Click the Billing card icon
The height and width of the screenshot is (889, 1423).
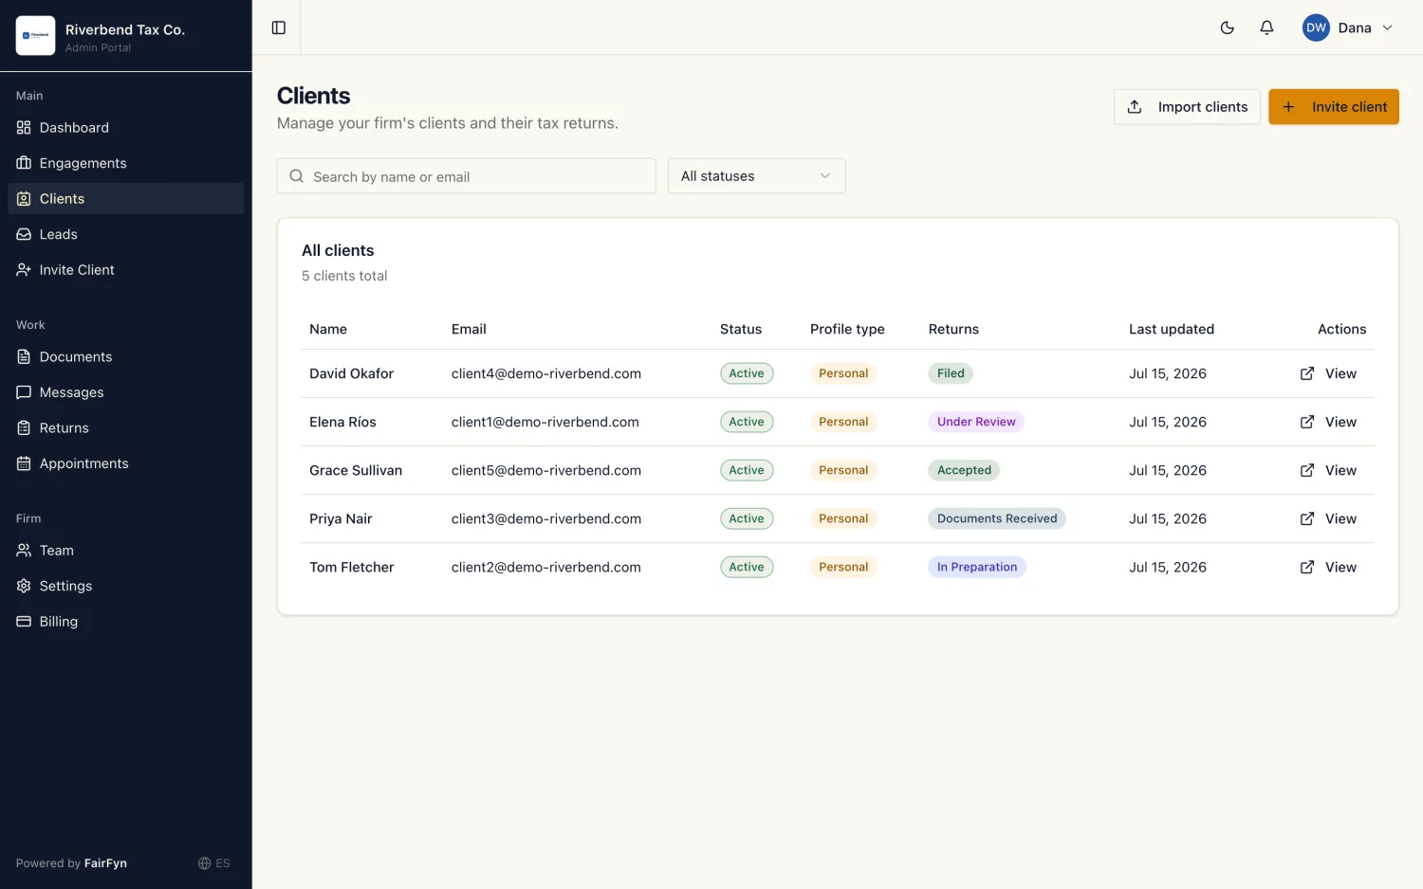(x=24, y=622)
